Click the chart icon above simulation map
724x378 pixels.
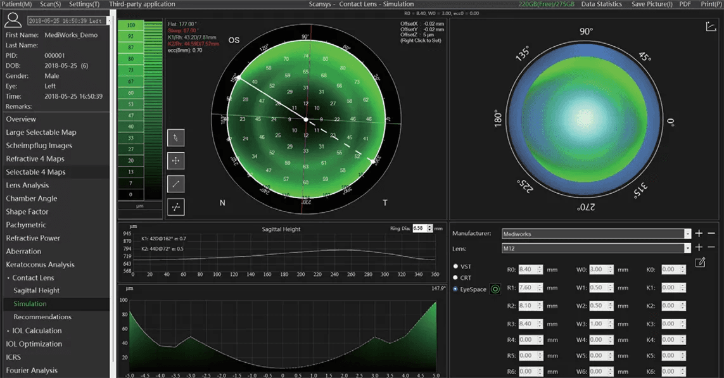tap(709, 27)
